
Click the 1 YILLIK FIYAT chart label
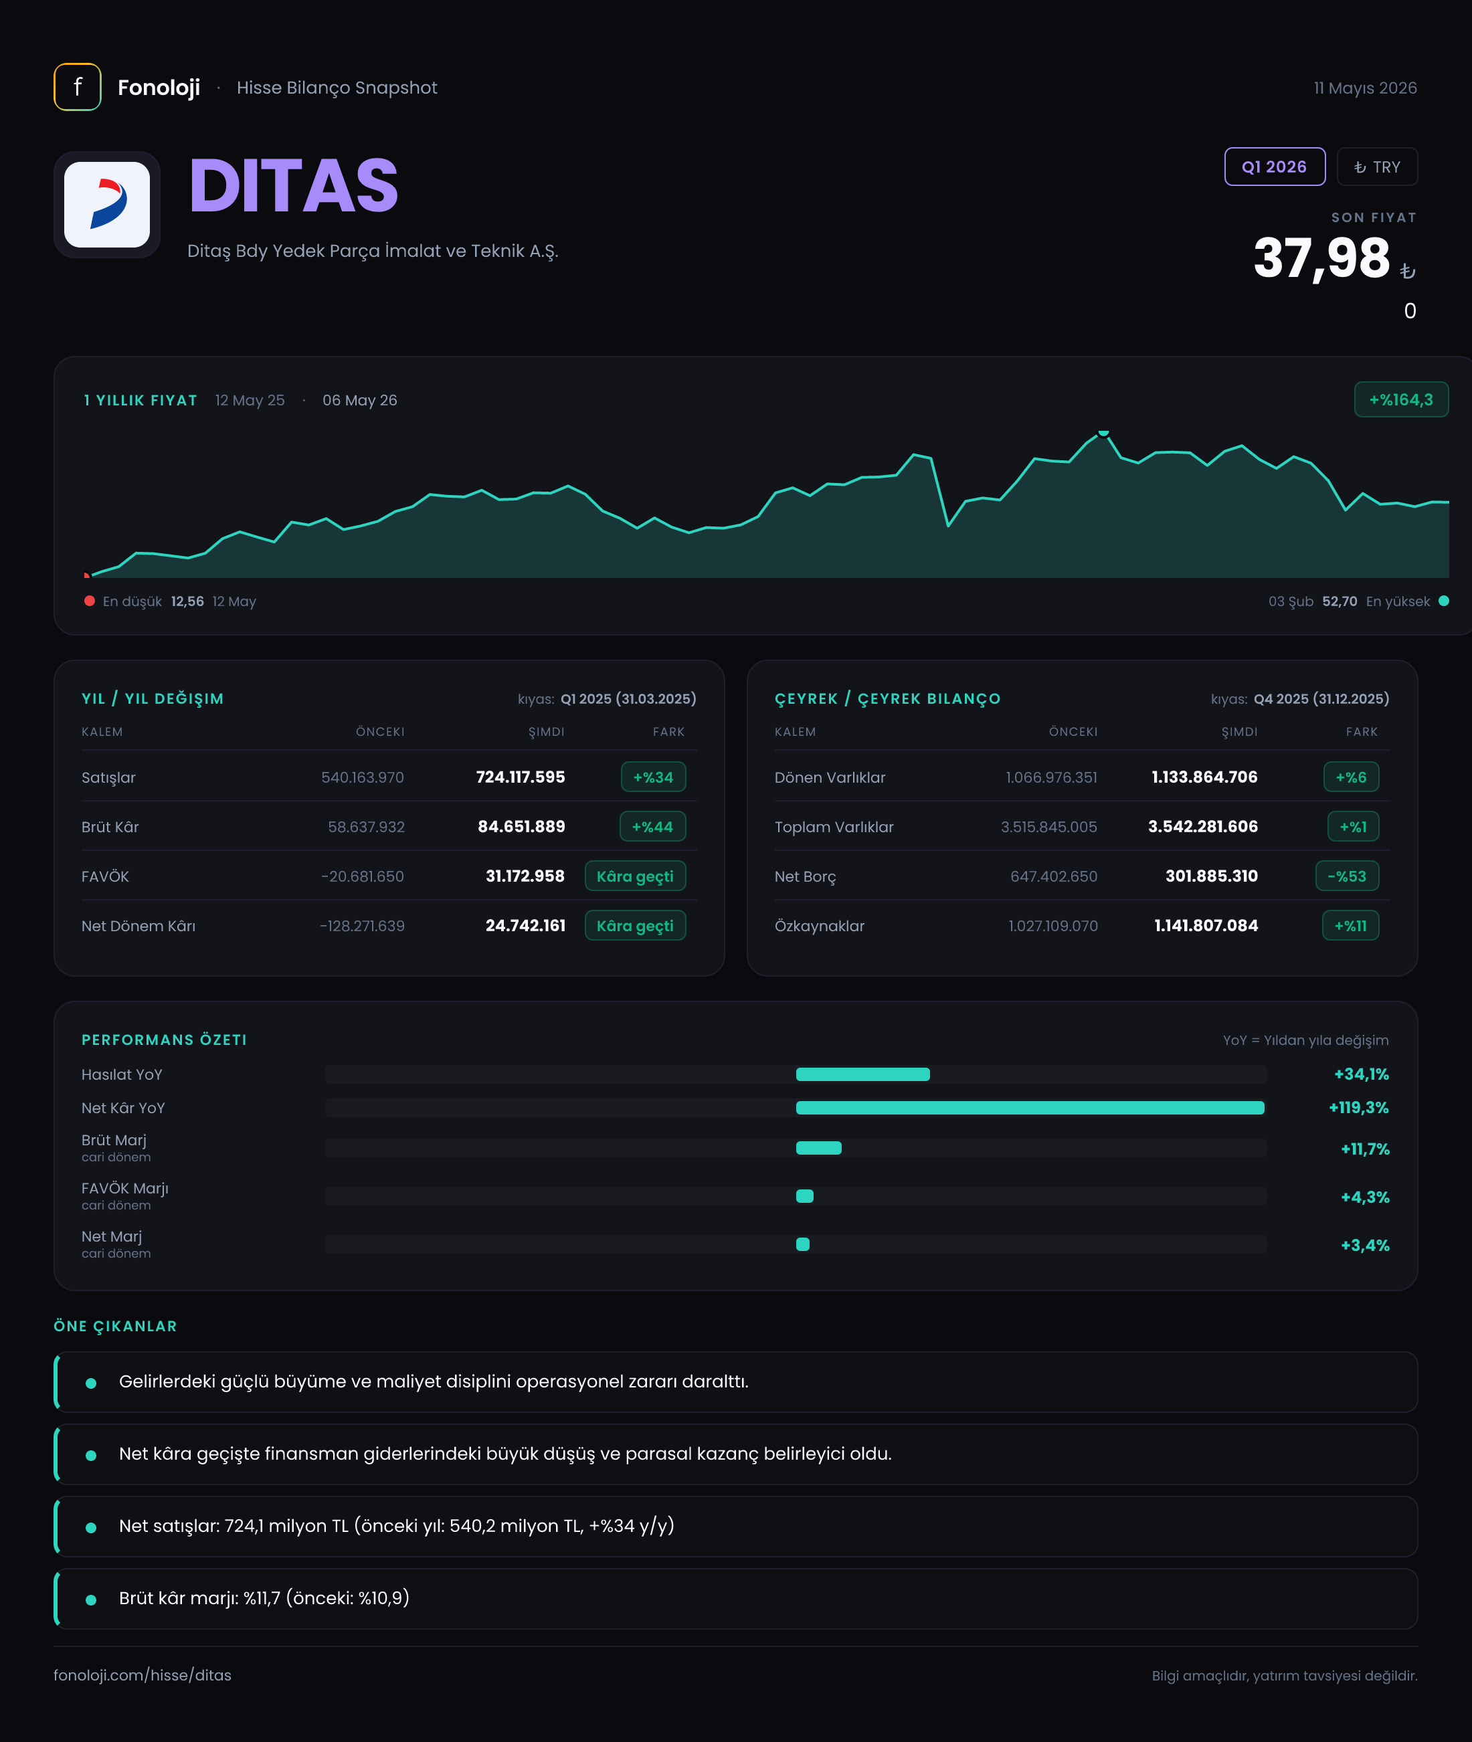click(141, 401)
